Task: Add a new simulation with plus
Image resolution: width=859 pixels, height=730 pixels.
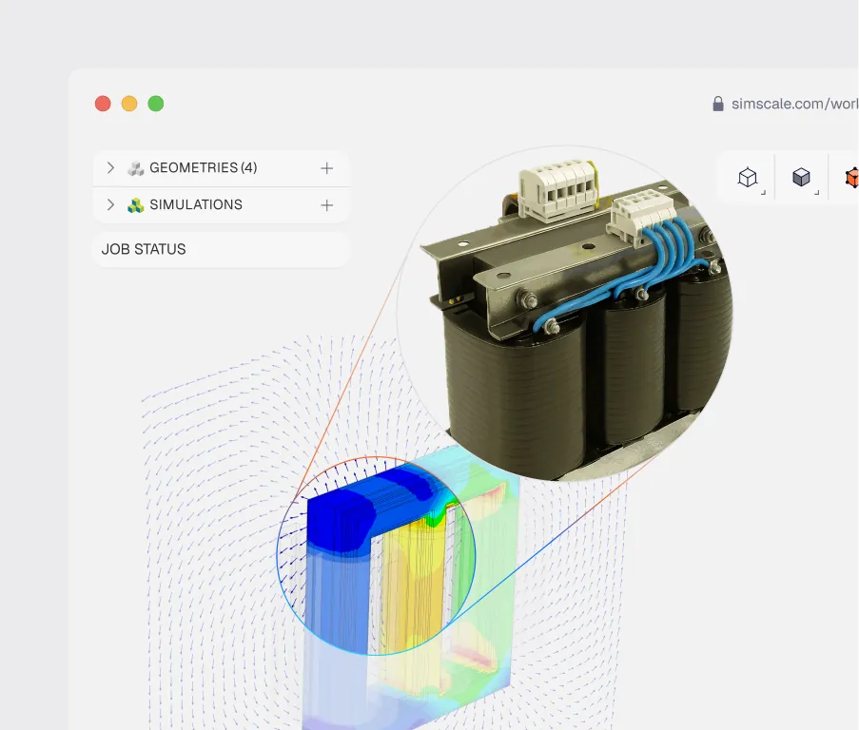Action: point(327,205)
